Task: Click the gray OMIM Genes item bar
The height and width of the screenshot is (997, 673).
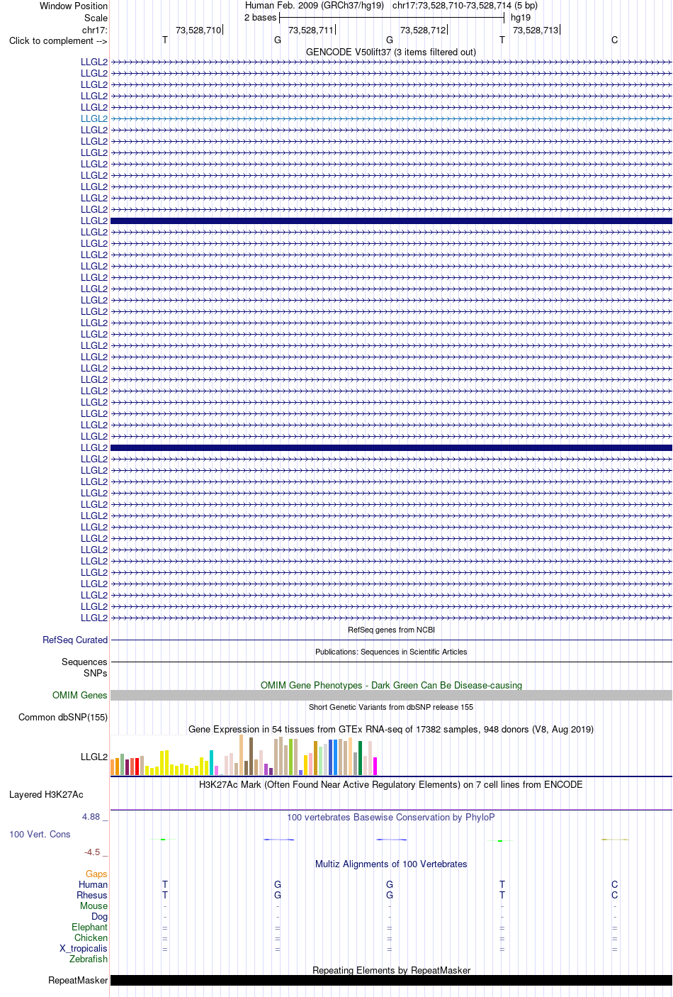Action: point(391,695)
